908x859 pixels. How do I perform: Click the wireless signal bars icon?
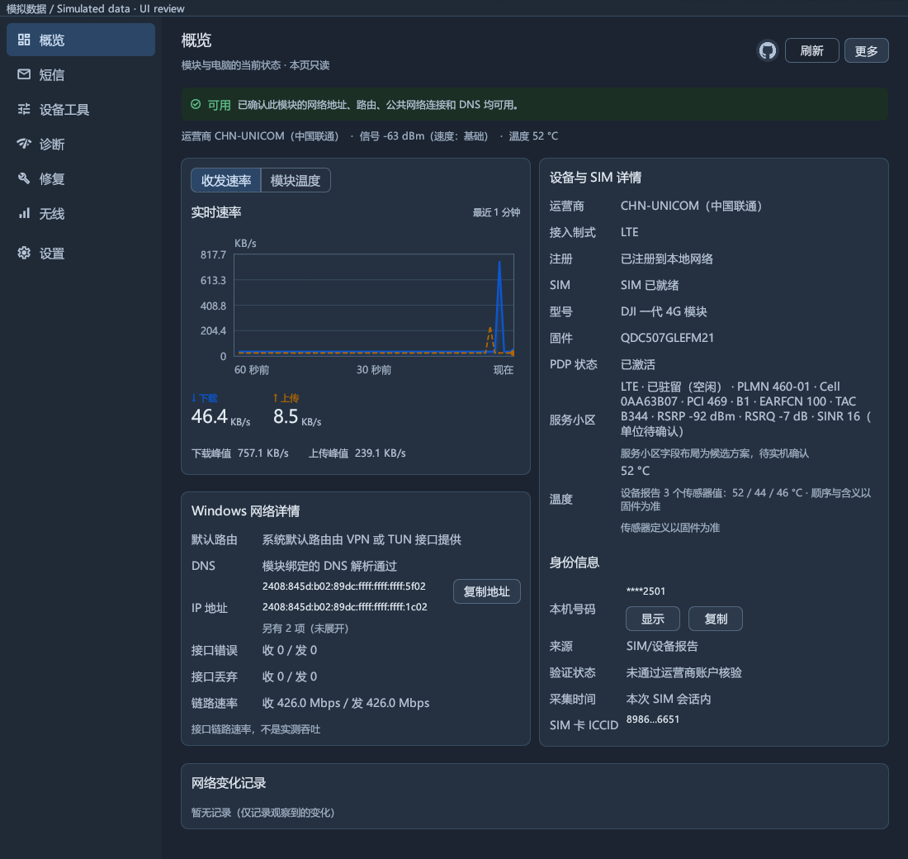click(x=24, y=213)
